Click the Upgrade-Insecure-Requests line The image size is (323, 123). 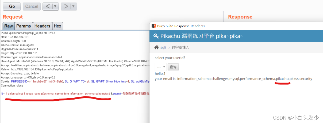[x=20, y=49]
